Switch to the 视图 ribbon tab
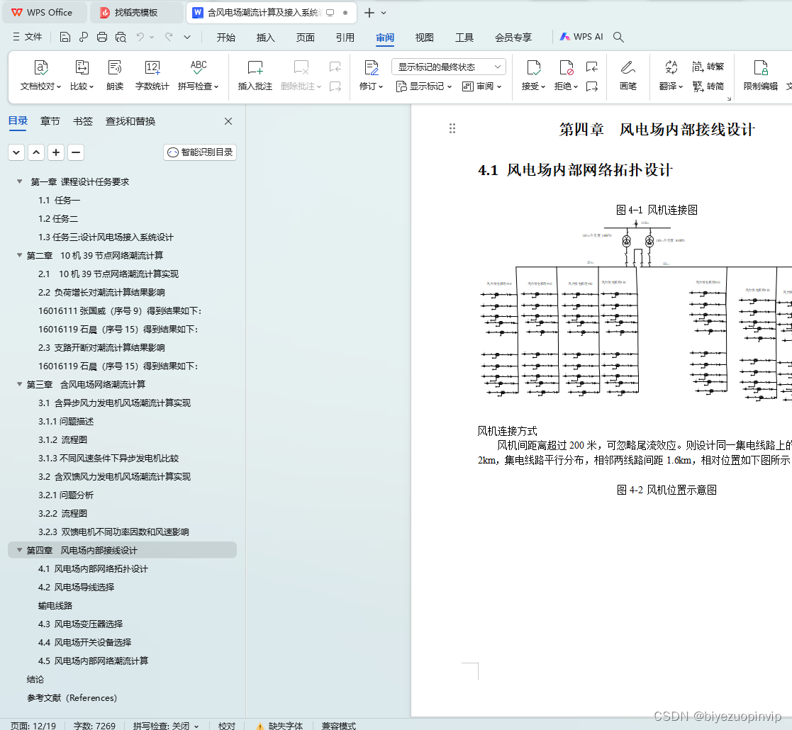The image size is (792, 730). 424,38
